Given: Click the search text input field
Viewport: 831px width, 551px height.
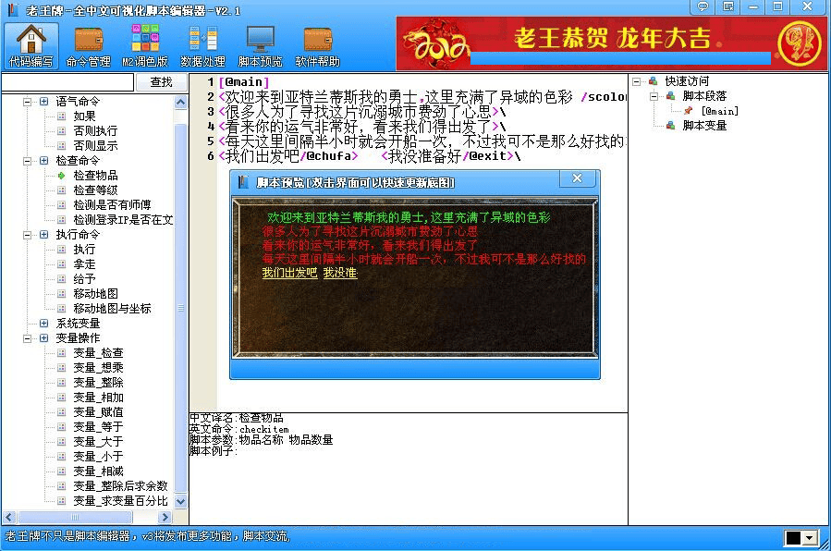Looking at the screenshot, I should [x=67, y=82].
